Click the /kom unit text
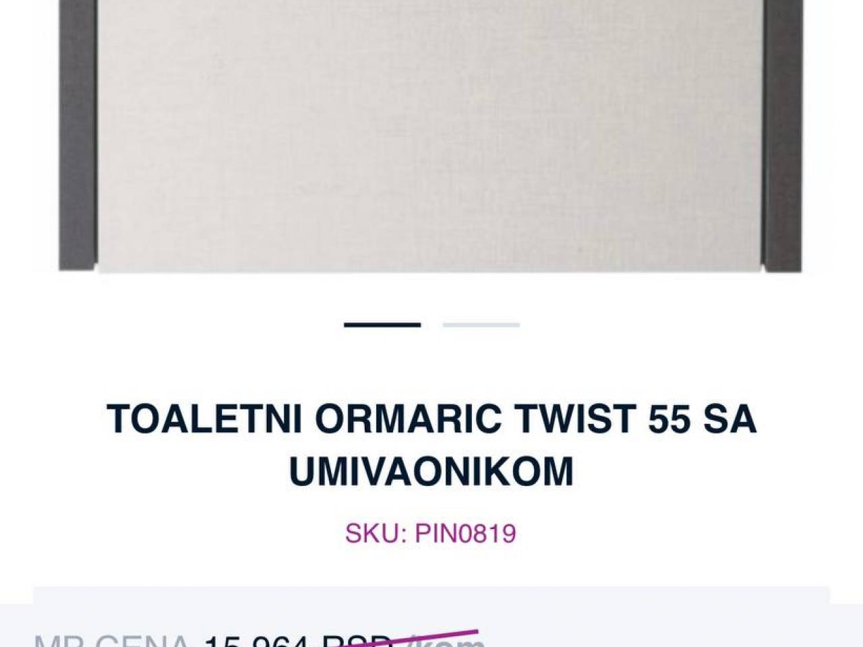863x647 pixels. pos(446,640)
